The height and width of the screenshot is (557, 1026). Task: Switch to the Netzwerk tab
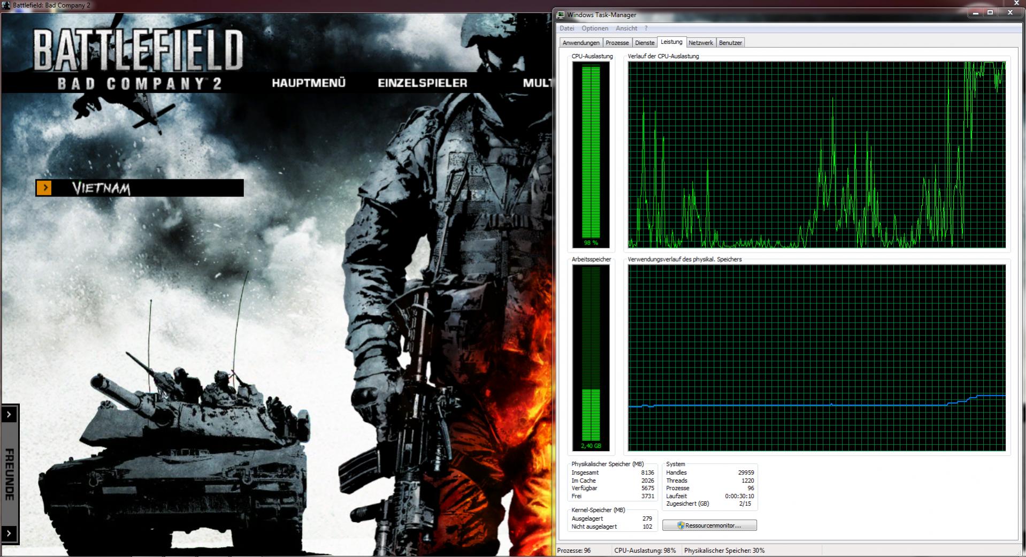(701, 43)
